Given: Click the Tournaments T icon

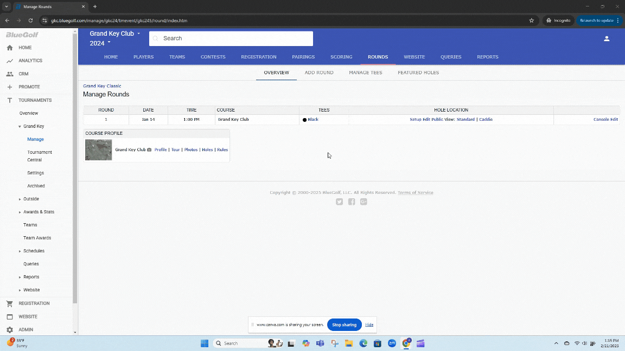Looking at the screenshot, I should [10, 100].
